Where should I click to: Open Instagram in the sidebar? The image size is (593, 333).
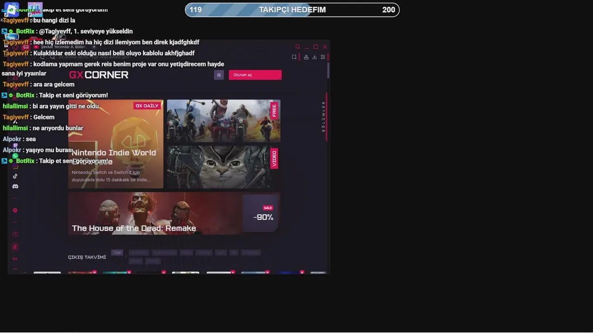(15, 166)
